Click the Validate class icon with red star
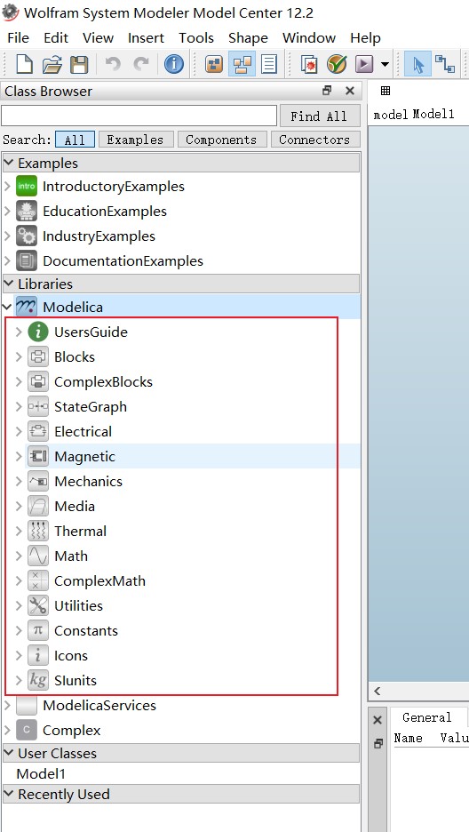Image resolution: width=469 pixels, height=832 pixels. click(309, 65)
